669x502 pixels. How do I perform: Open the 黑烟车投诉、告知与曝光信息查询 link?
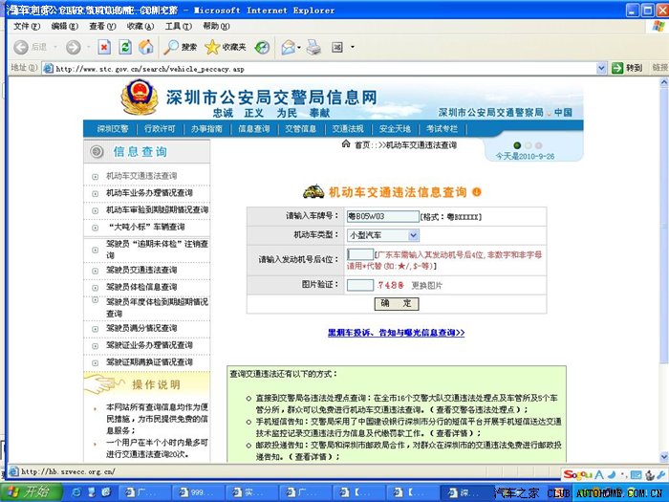396,333
